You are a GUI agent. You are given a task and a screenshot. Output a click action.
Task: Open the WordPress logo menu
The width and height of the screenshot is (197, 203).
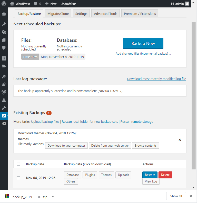coord(4,4)
